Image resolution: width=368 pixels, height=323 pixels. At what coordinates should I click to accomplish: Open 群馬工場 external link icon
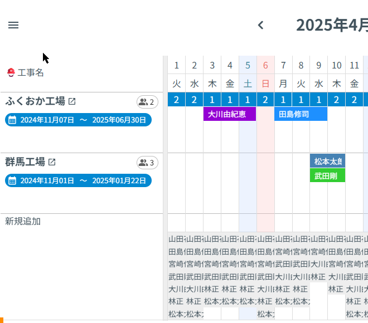(x=52, y=162)
